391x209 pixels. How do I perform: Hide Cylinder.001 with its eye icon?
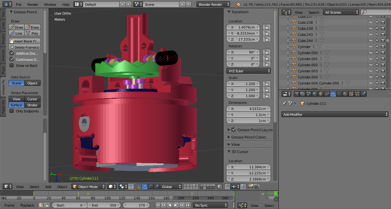(x=371, y=59)
